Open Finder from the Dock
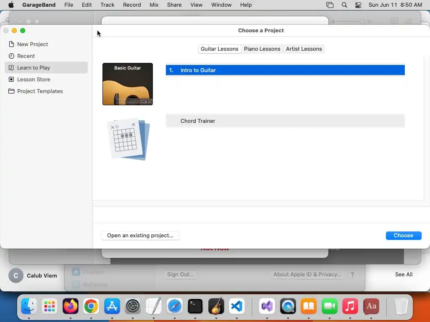Screen dimensions: 430x322 (x=29, y=306)
